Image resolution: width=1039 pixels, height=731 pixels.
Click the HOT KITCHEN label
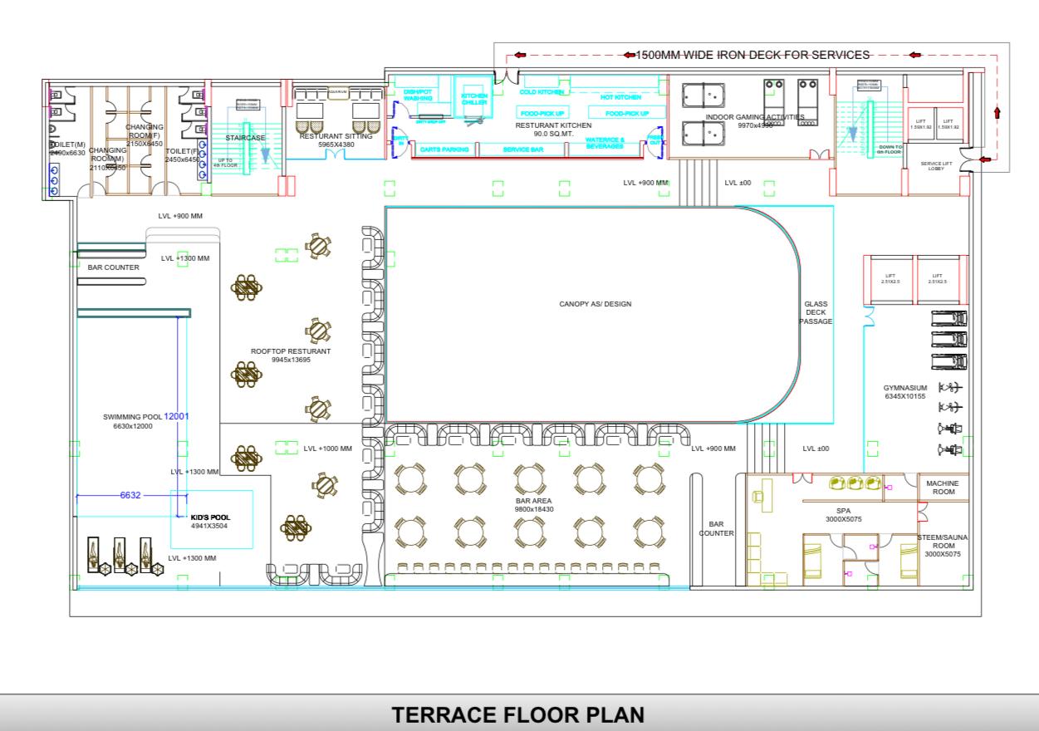(620, 97)
